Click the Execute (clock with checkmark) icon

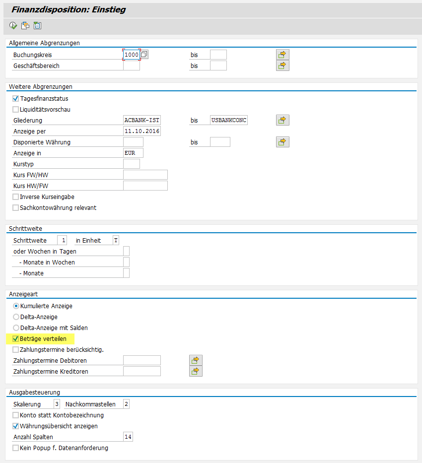point(13,25)
